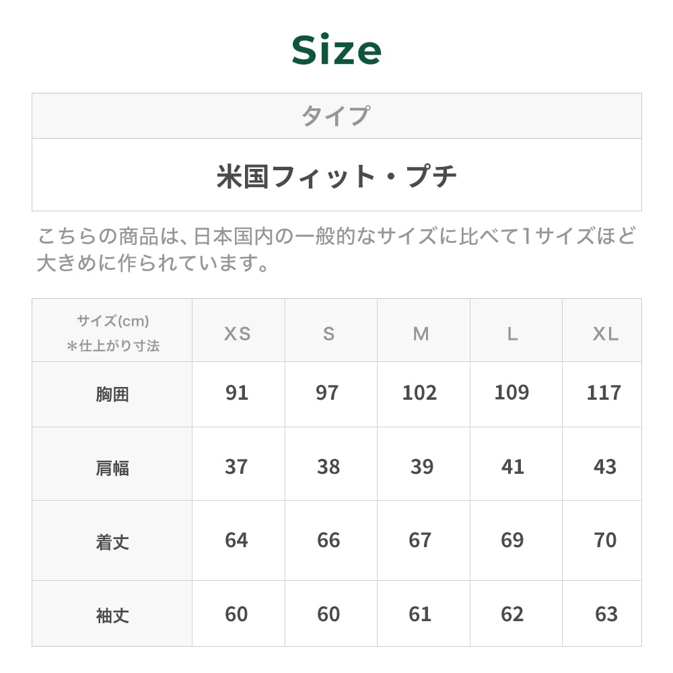
Task: Click the length value 66 cell
Action: coord(328,540)
